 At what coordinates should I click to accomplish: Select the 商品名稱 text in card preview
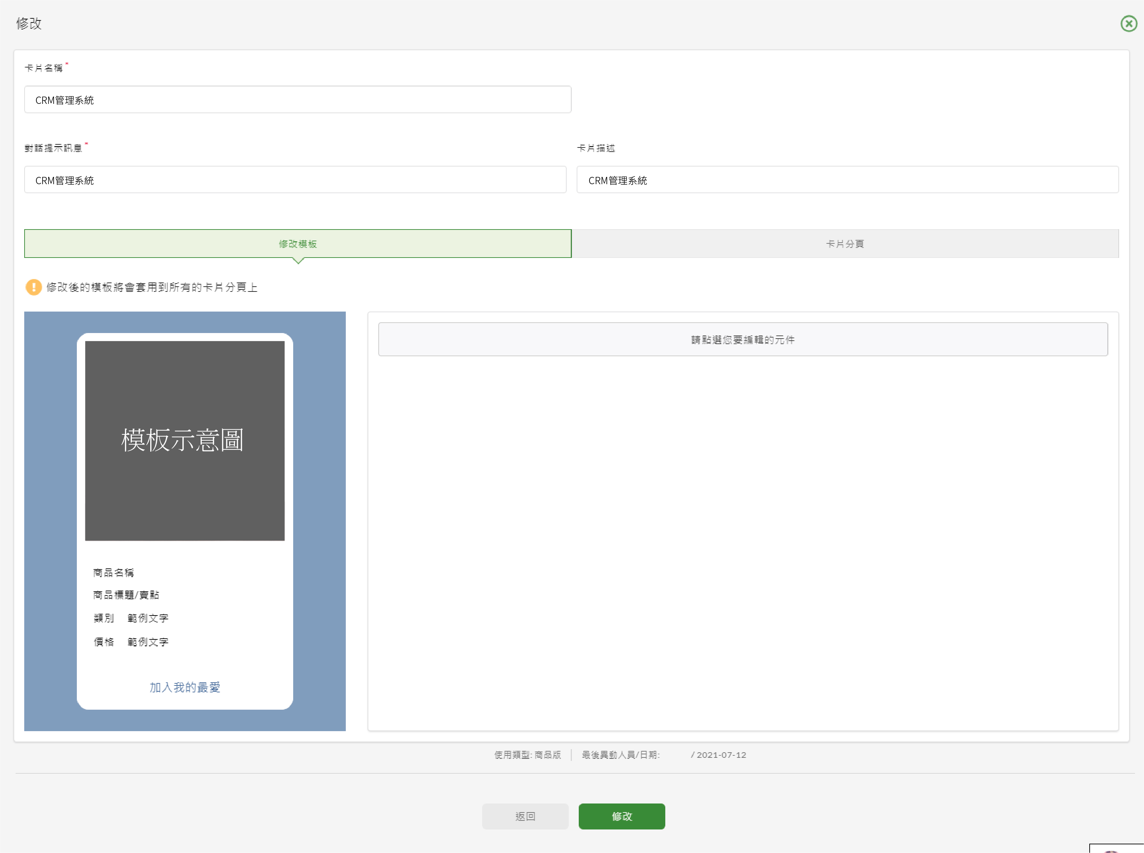(x=114, y=573)
